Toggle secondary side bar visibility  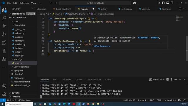click(x=172, y=3)
